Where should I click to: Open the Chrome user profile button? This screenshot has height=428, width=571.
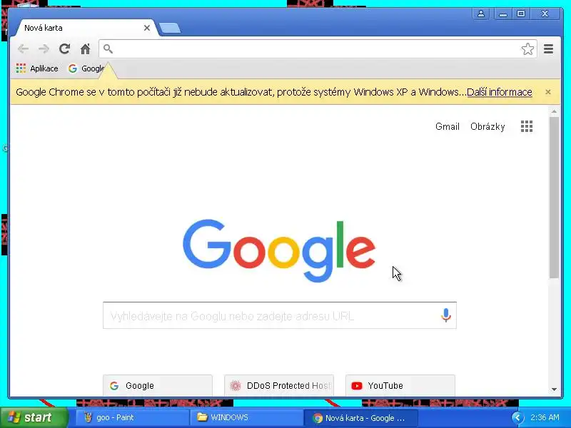click(x=480, y=14)
